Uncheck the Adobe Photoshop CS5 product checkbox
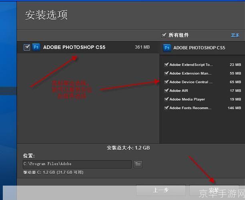Image resolution: width=245 pixels, height=200 pixels. (x=27, y=47)
